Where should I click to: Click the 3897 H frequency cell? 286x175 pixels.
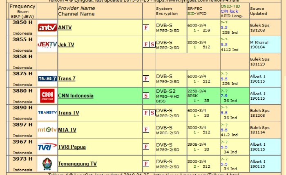(22, 130)
